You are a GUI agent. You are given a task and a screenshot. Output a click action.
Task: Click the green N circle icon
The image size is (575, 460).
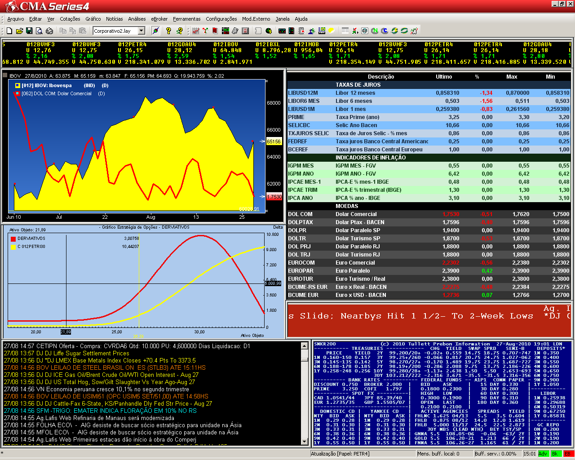click(375, 31)
